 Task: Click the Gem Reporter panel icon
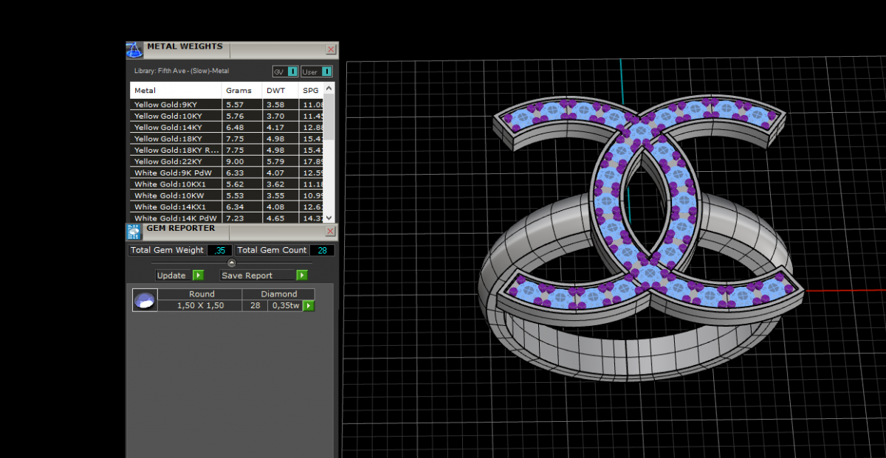134,232
